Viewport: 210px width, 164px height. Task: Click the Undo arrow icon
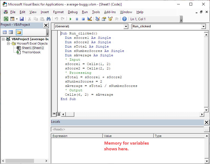coord(56,19)
